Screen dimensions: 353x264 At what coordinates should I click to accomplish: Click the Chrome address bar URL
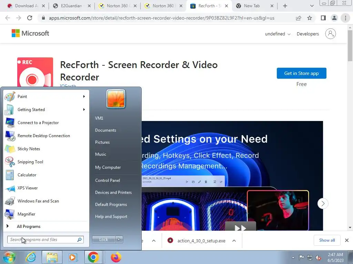click(x=161, y=18)
